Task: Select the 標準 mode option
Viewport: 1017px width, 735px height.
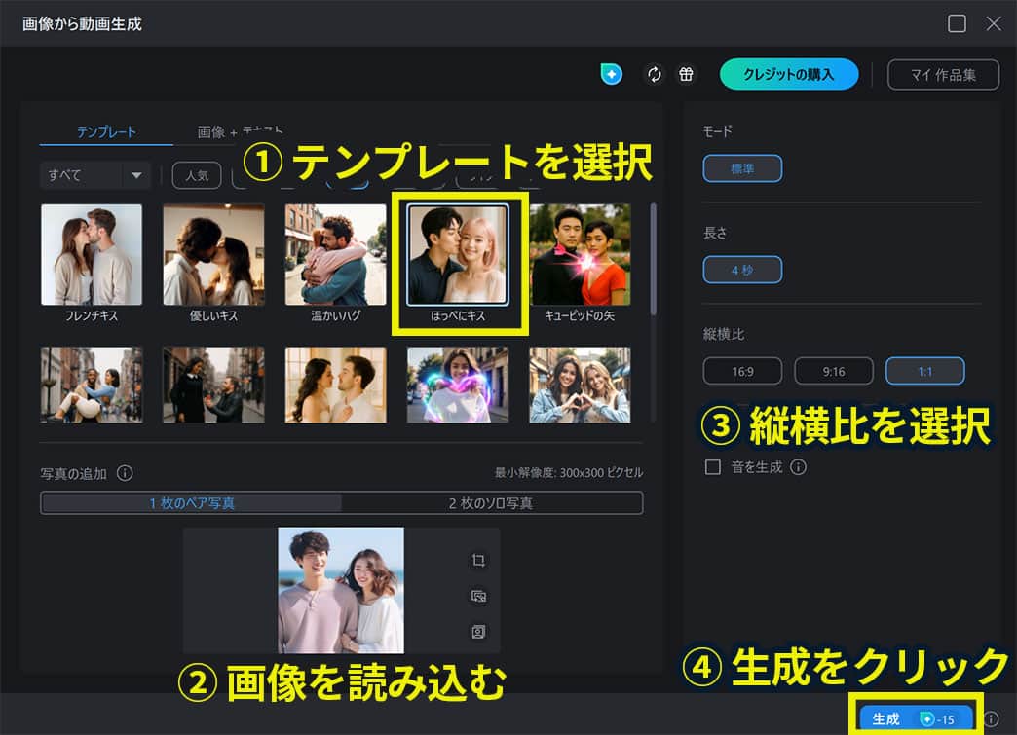Action: [742, 167]
